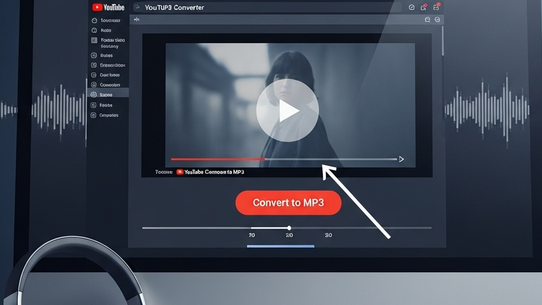Open the notification bell with red badge
The image size is (542, 305).
(424, 7)
